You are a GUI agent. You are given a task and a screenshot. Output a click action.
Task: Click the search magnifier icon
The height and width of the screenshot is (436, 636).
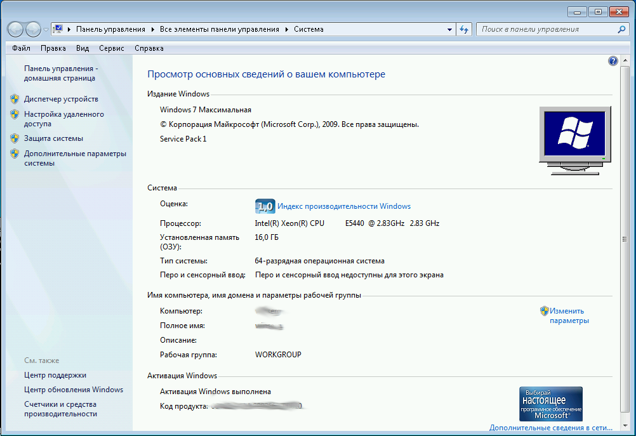point(621,29)
